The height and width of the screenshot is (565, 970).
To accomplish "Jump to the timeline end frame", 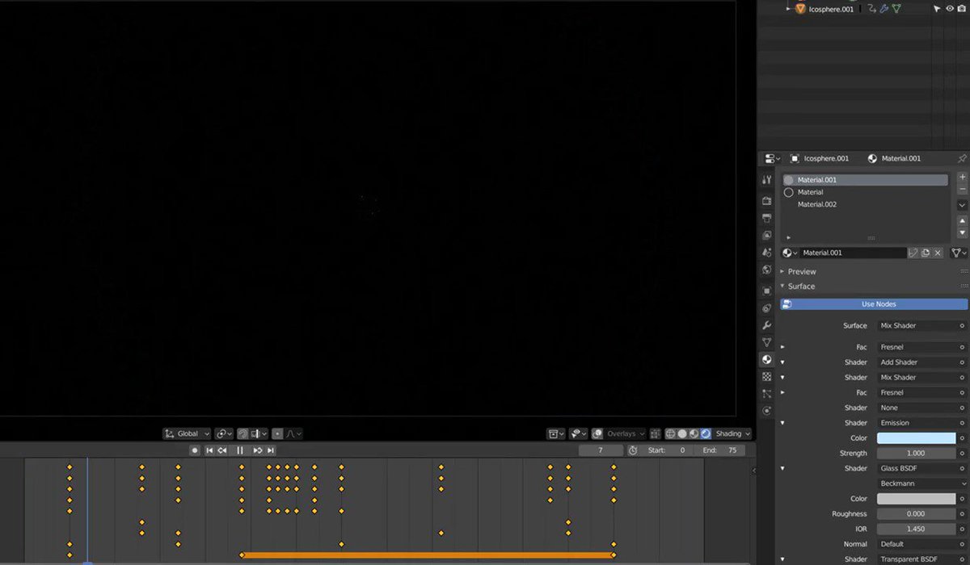I will coord(271,450).
